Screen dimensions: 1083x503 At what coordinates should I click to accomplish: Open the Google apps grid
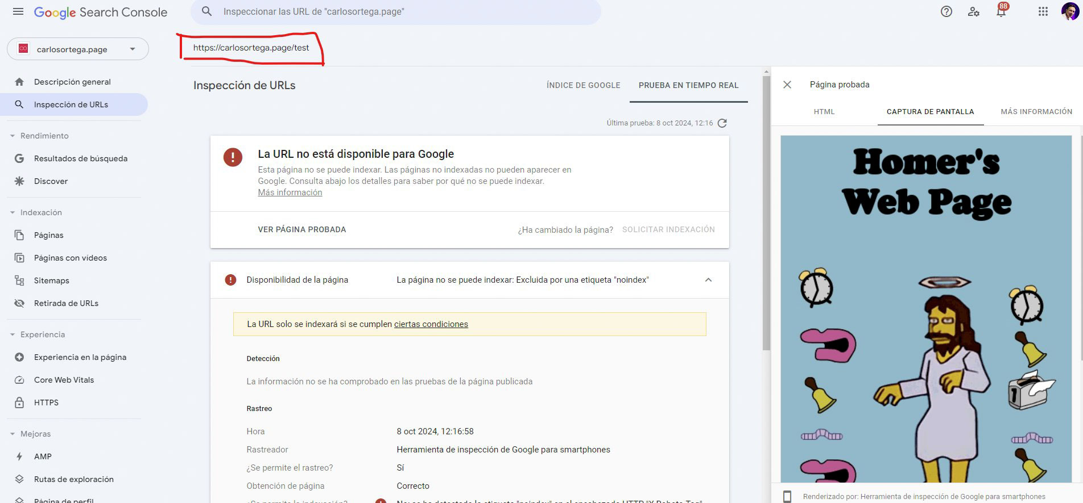1043,11
